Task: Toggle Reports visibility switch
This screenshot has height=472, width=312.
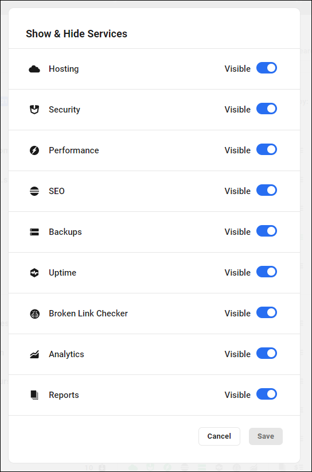Action: (x=267, y=394)
